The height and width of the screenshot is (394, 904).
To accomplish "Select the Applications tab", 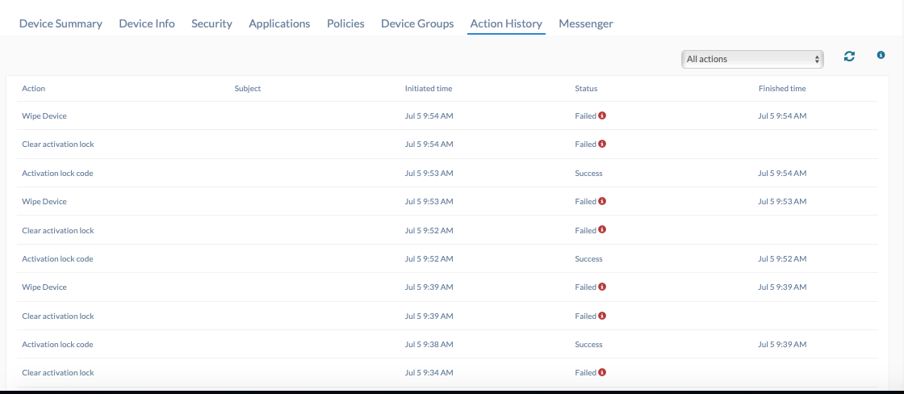I will pos(279,23).
